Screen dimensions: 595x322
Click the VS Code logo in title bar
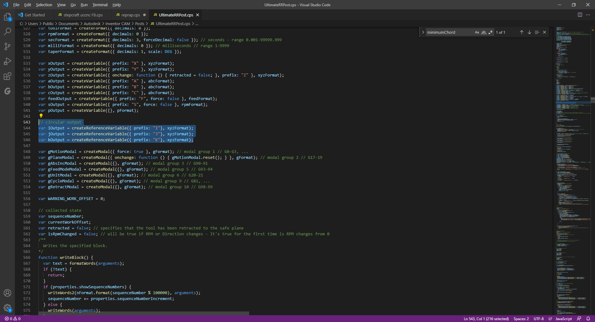(x=6, y=5)
